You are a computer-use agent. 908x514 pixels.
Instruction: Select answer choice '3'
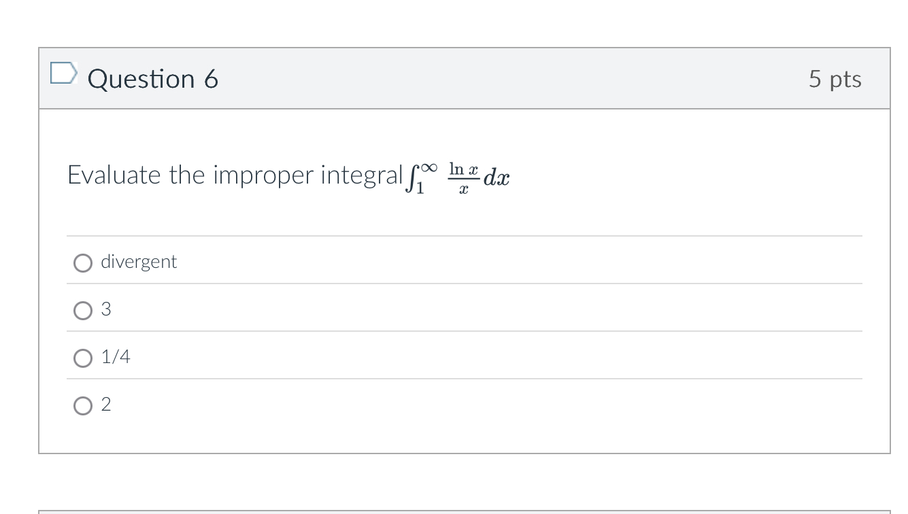(82, 310)
